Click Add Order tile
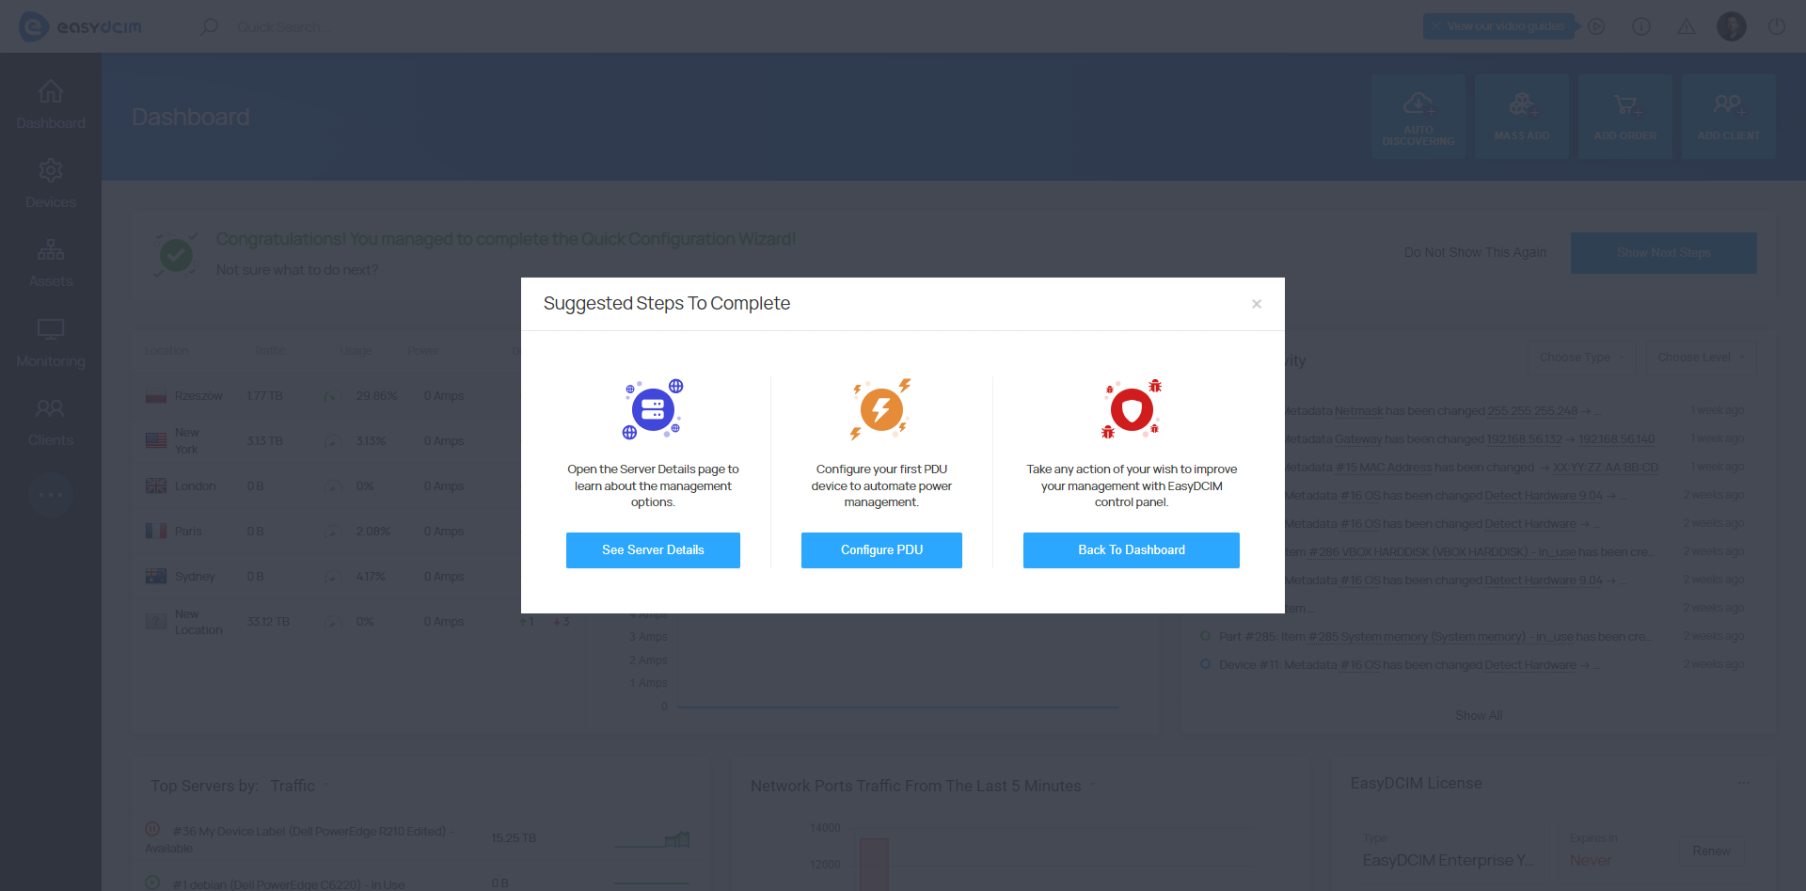This screenshot has width=1806, height=891. pos(1625,117)
